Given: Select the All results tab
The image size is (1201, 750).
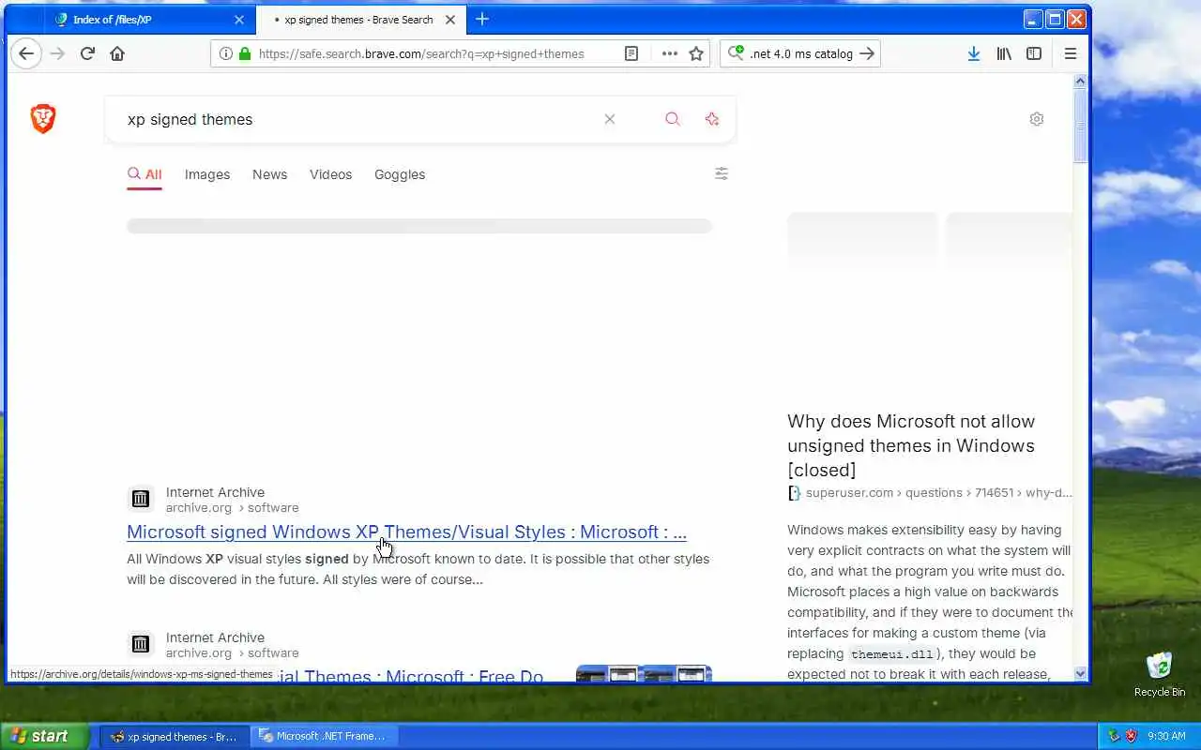Looking at the screenshot, I should [x=144, y=174].
